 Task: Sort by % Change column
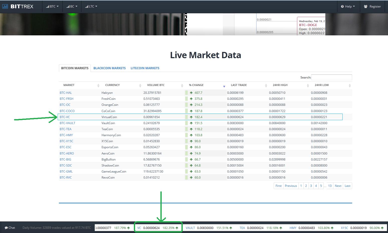point(205,85)
